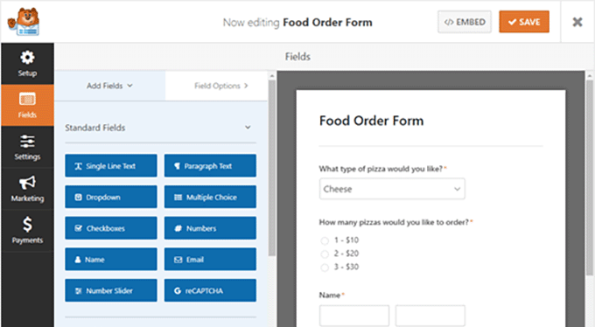Screen dimensions: 595x327
Task: Add a Numbers field
Action: [x=210, y=228]
